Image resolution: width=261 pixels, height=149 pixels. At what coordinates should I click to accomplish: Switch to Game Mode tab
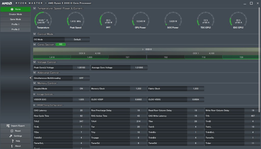click(x=15, y=19)
